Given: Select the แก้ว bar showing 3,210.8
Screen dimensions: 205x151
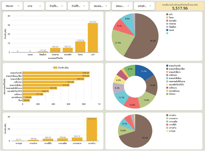Looking at the screenshot, I should (x=93, y=37).
